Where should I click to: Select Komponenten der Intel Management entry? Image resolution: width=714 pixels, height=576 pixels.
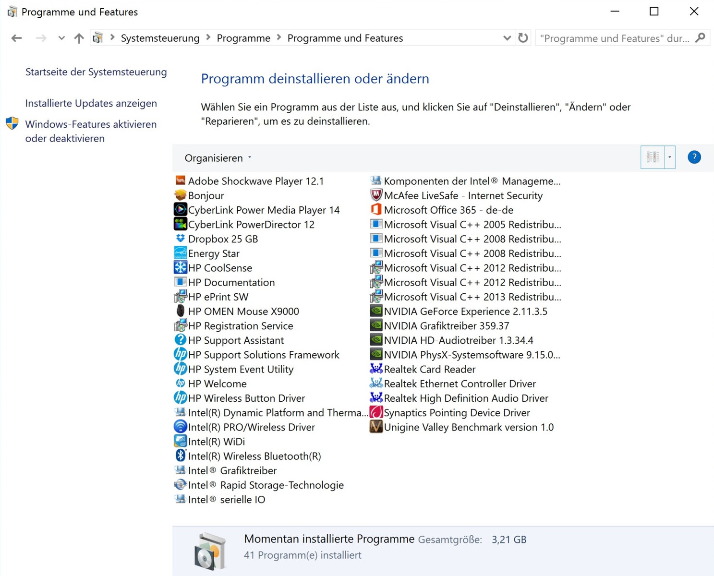(x=465, y=181)
